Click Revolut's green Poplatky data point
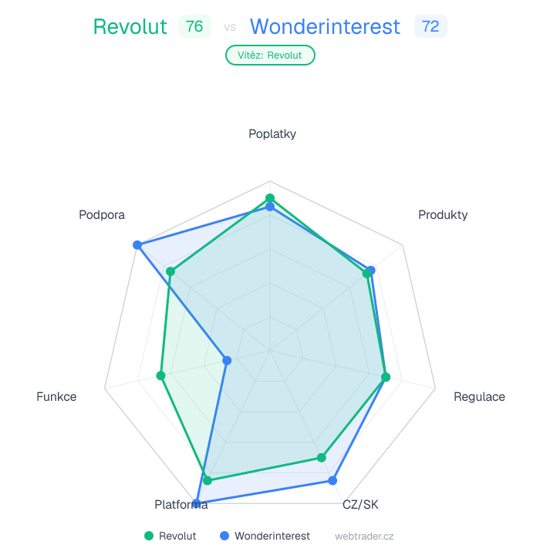 click(x=270, y=198)
